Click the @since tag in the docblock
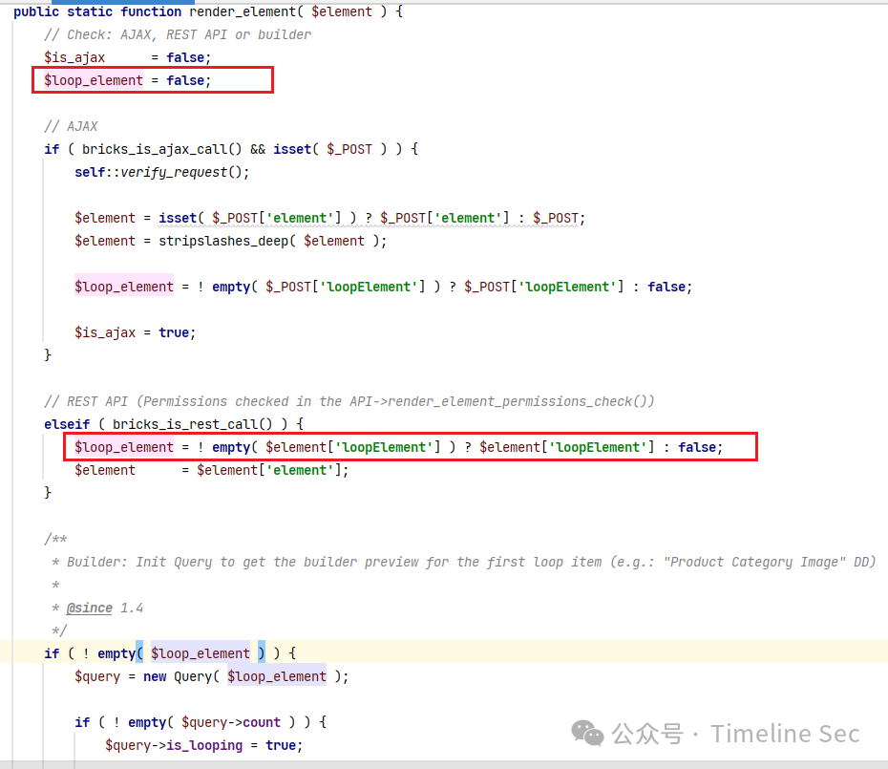This screenshot has height=769, width=888. pyautogui.click(x=90, y=609)
